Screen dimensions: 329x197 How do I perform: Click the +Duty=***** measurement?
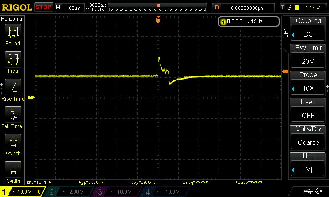tap(249, 182)
